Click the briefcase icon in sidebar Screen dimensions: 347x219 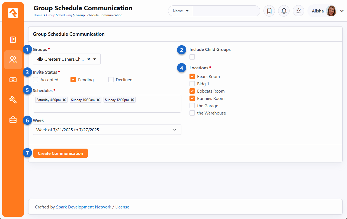[13, 120]
